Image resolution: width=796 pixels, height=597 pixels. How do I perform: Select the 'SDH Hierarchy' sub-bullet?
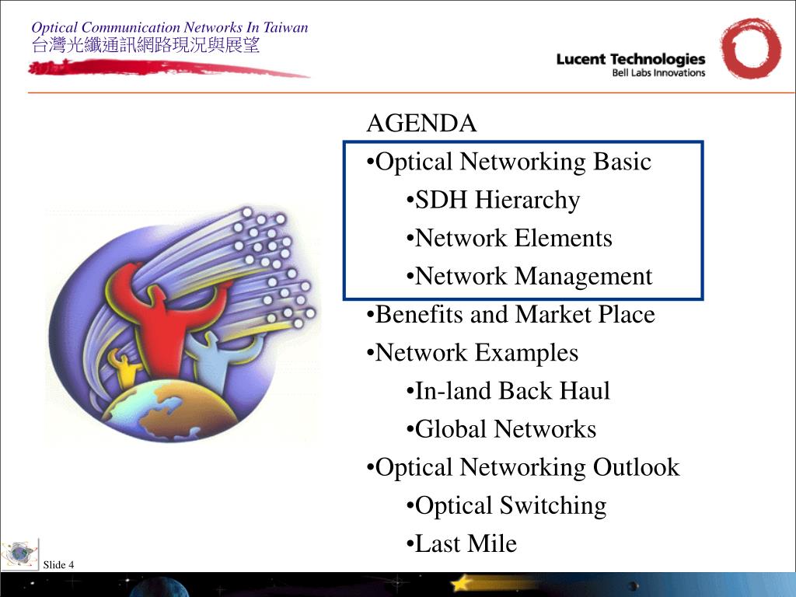coord(493,200)
